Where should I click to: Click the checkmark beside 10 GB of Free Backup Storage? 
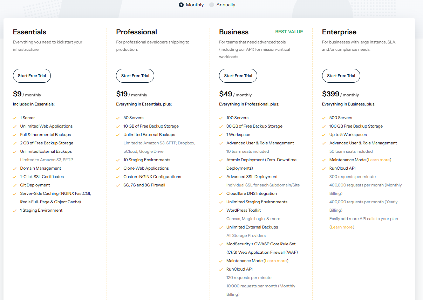(x=118, y=127)
